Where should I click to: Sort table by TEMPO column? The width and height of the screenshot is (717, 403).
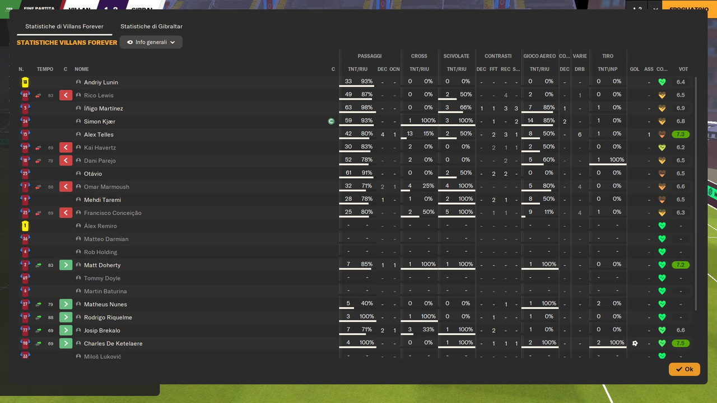45,69
